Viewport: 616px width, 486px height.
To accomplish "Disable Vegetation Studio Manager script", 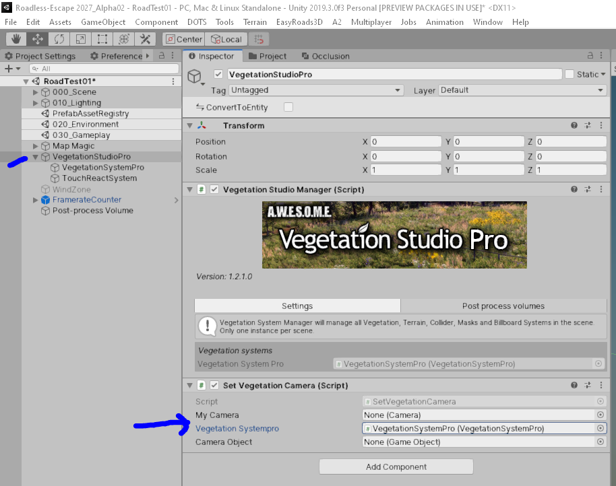I will coord(214,189).
